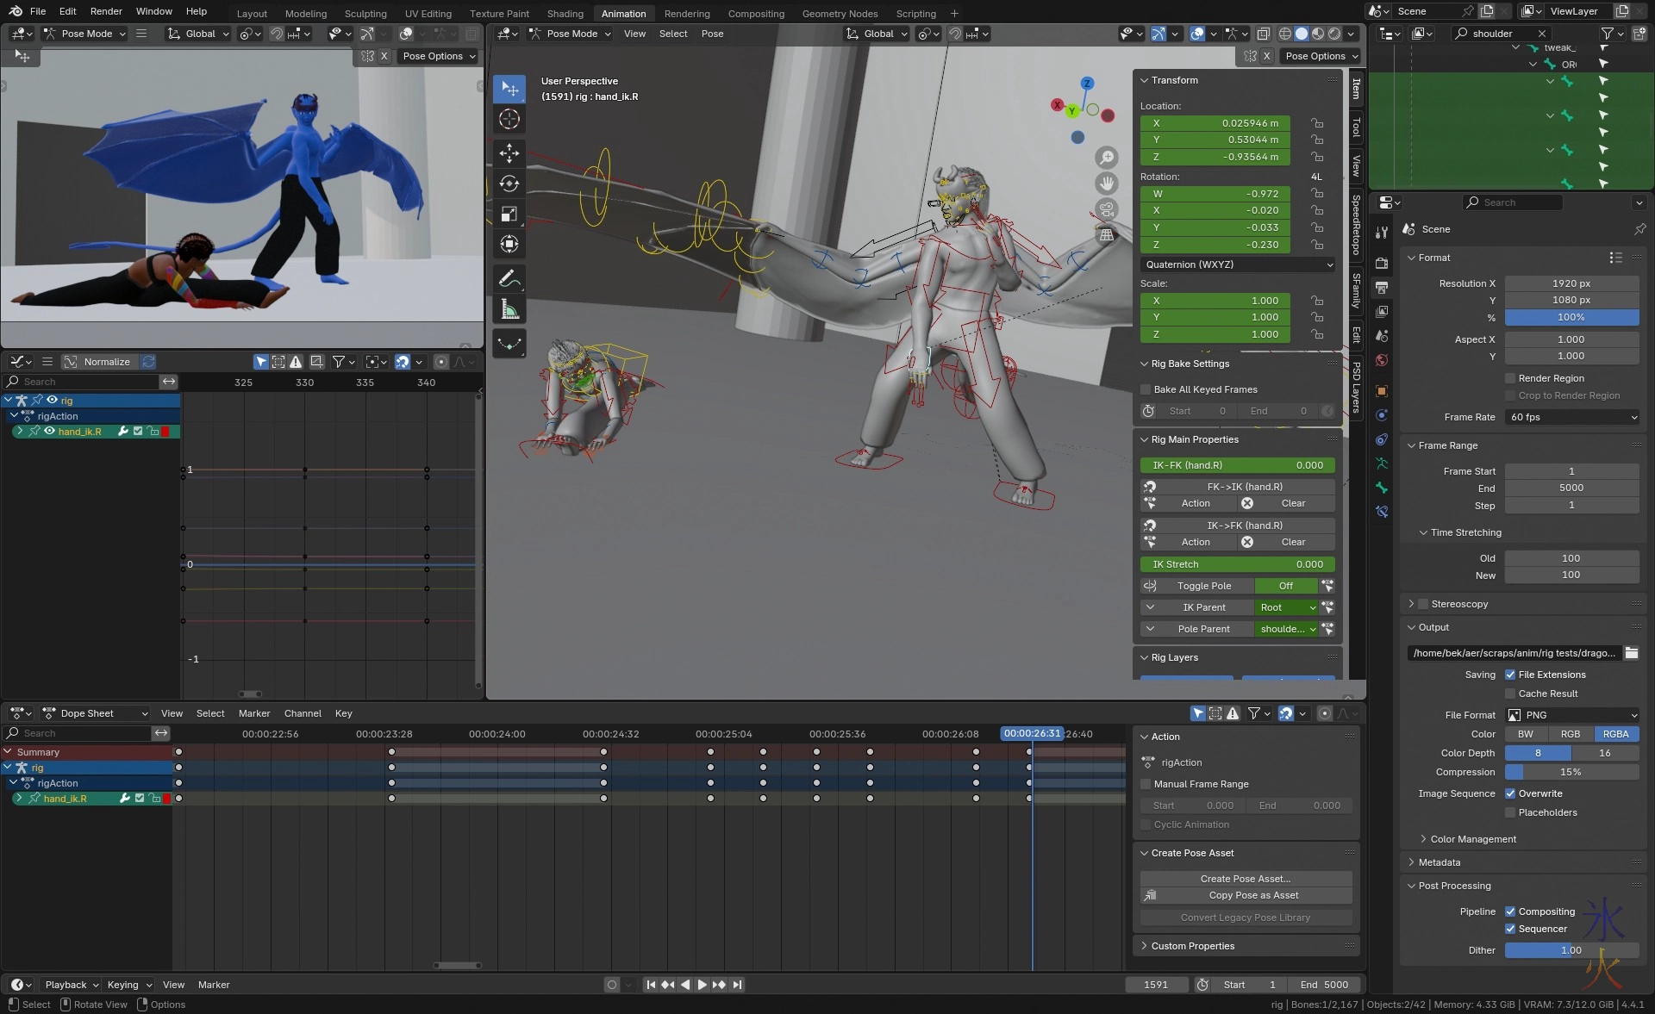This screenshot has width=1655, height=1014.
Task: Switch to the Shading workspace tab
Action: [x=565, y=13]
